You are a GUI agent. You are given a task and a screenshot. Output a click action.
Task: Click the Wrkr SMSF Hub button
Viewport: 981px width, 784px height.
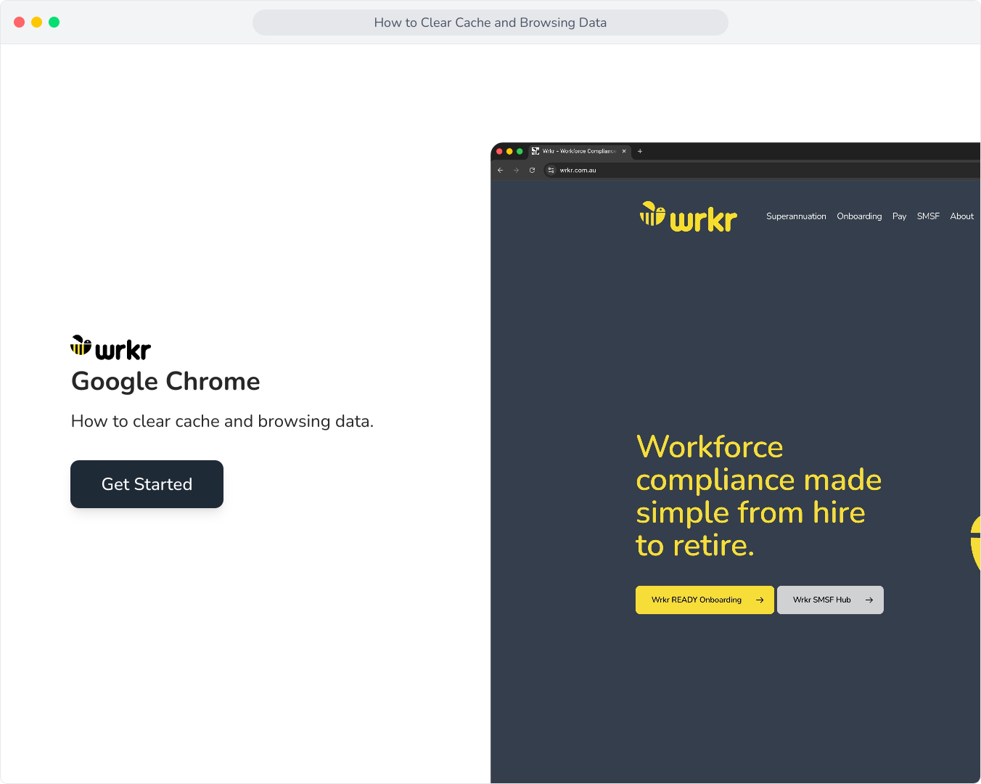830,600
